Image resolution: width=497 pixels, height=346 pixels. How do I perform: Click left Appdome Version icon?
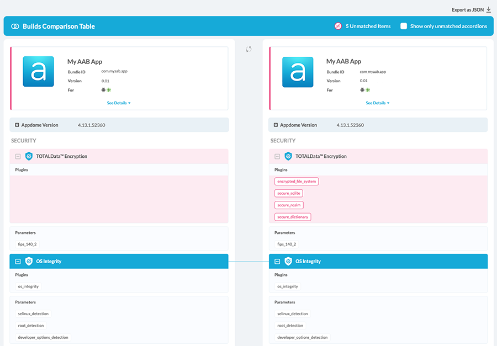click(17, 125)
